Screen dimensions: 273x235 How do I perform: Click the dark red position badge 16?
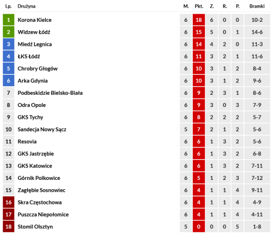8,202
